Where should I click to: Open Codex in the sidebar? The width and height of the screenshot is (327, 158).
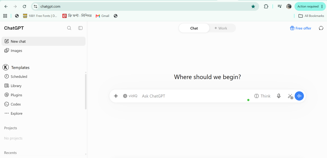click(x=44, y=104)
